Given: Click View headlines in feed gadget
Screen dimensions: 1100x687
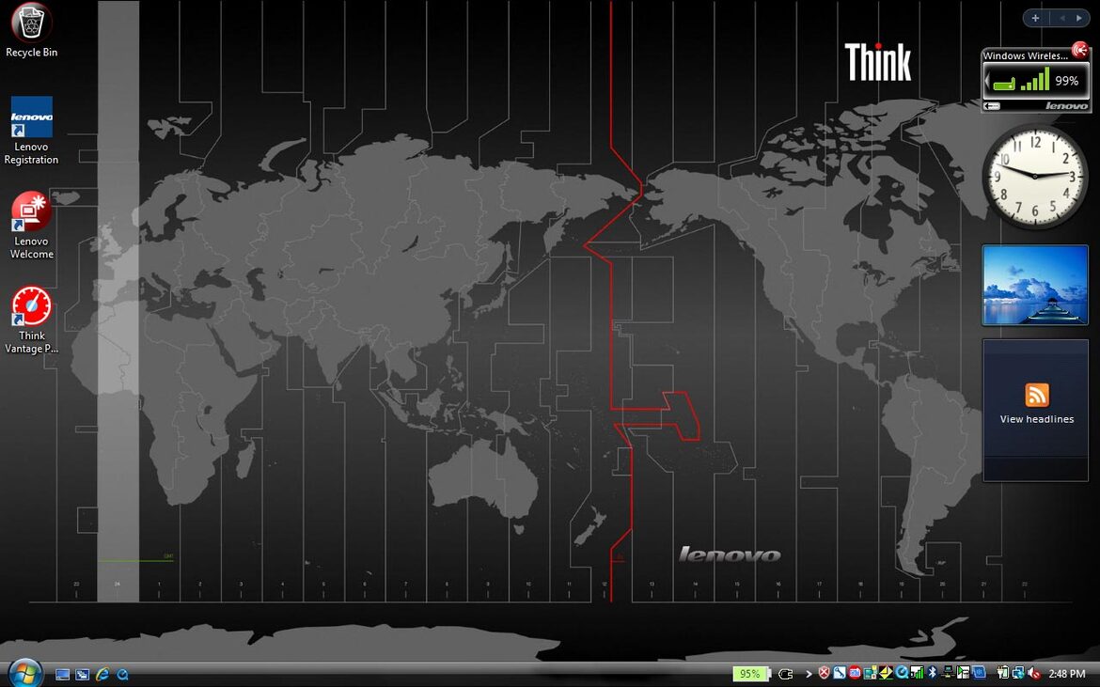Looking at the screenshot, I should [1036, 419].
